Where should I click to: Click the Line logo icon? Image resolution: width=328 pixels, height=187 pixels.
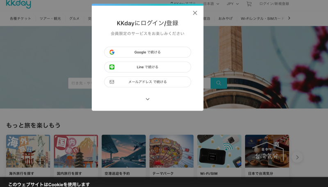pos(112,67)
